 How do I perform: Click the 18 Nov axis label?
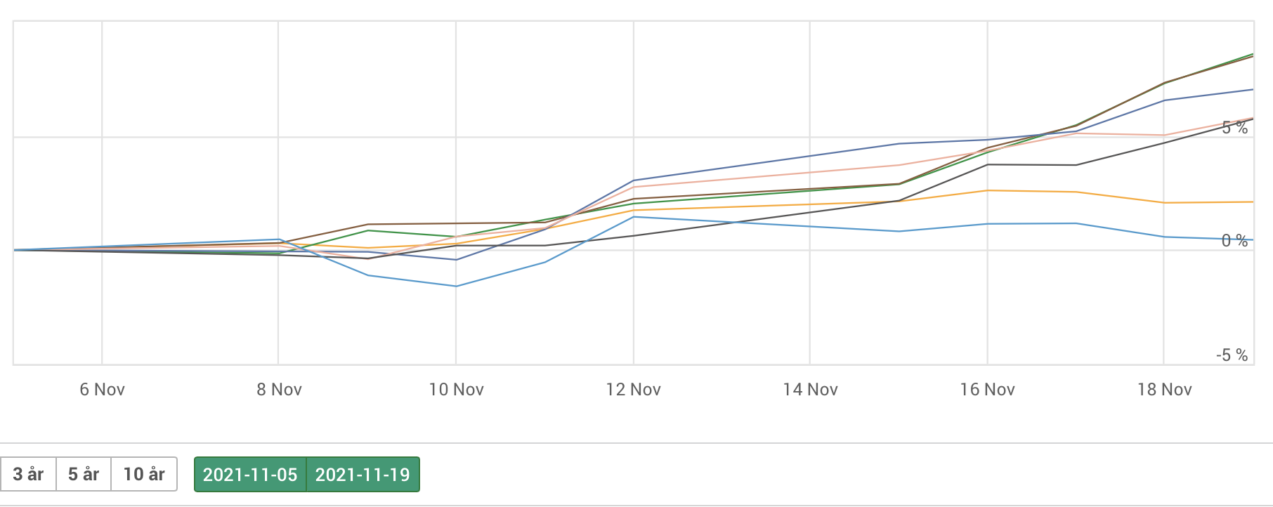(1164, 390)
